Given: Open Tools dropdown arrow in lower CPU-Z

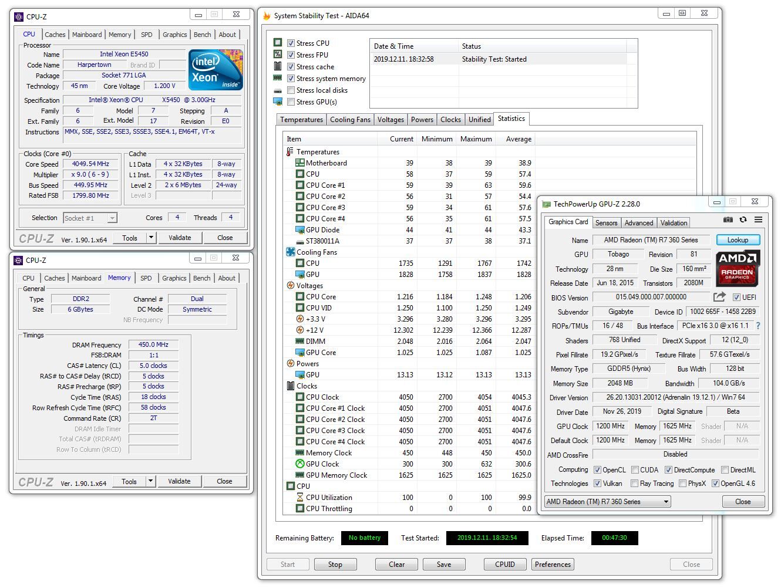Looking at the screenshot, I should click(150, 481).
